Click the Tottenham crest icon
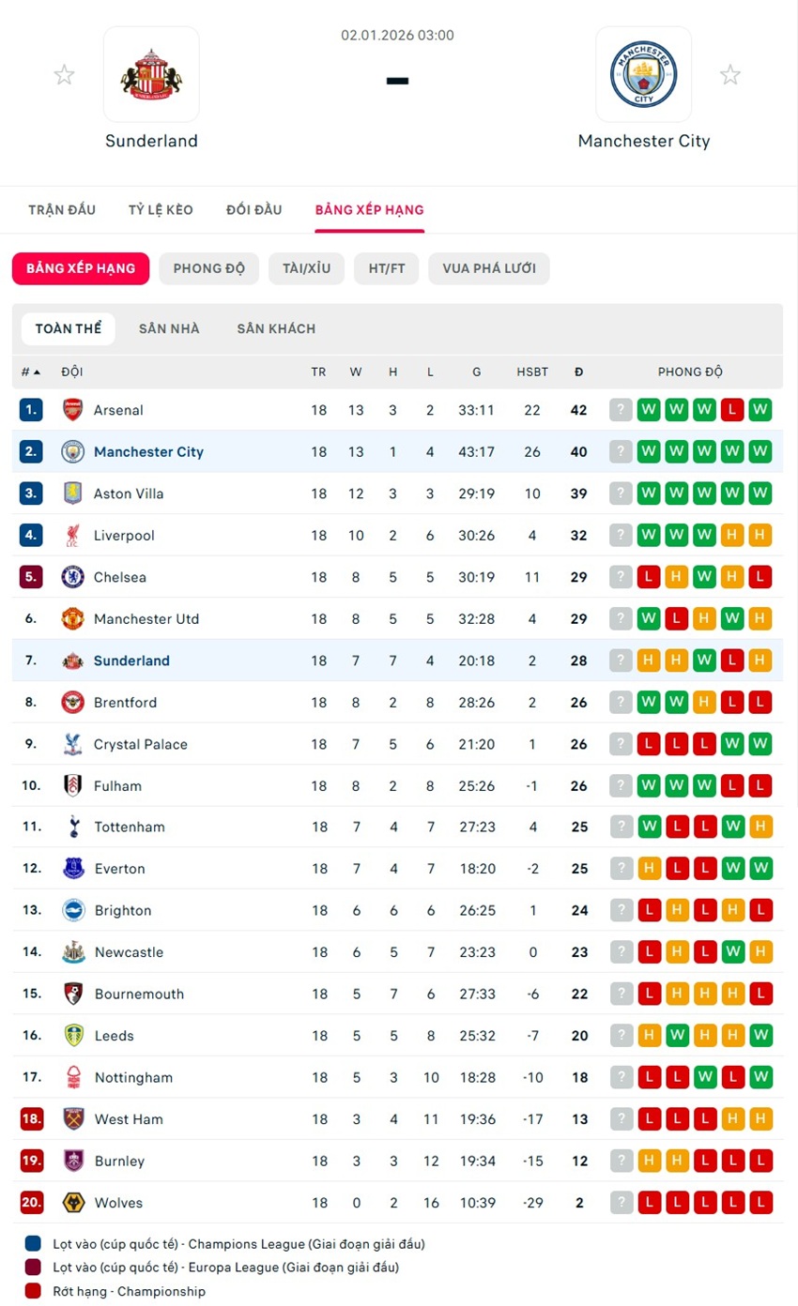The width and height of the screenshot is (798, 1306). click(72, 828)
